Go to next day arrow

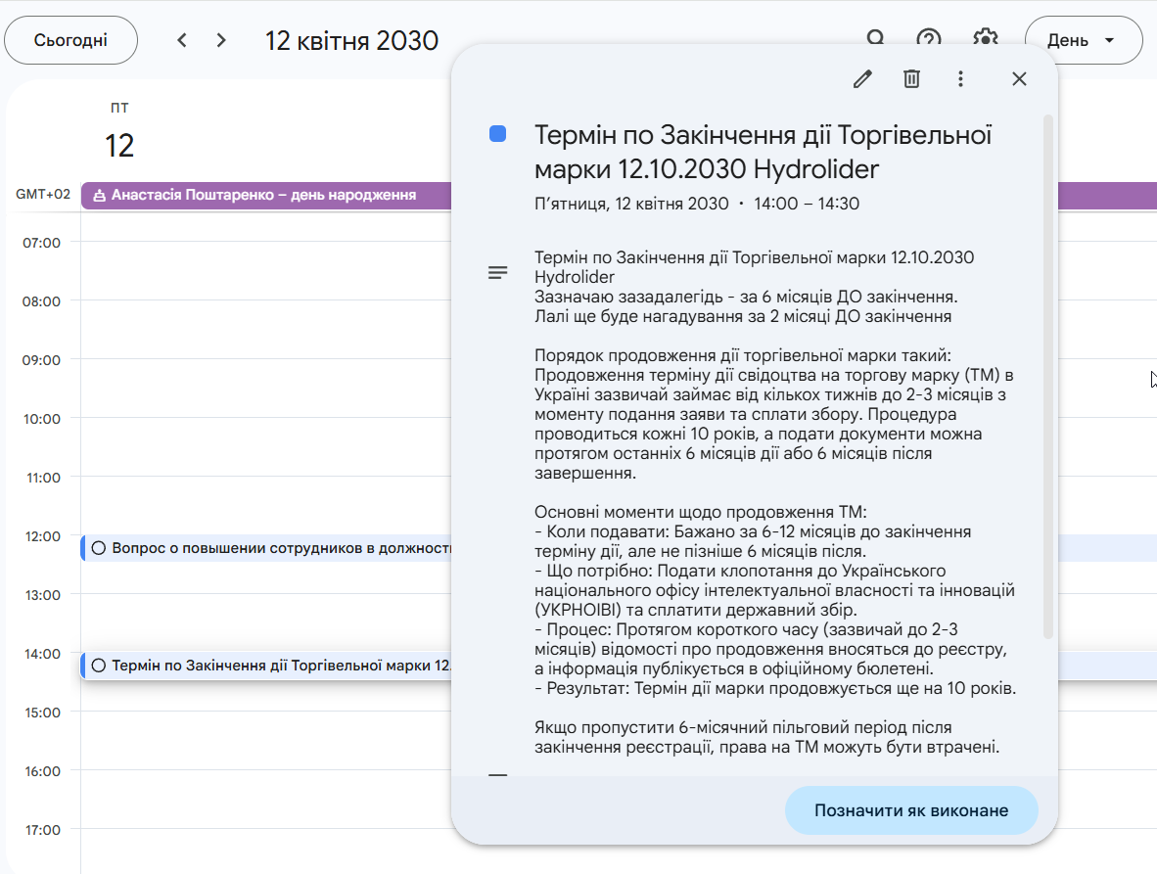tap(220, 40)
